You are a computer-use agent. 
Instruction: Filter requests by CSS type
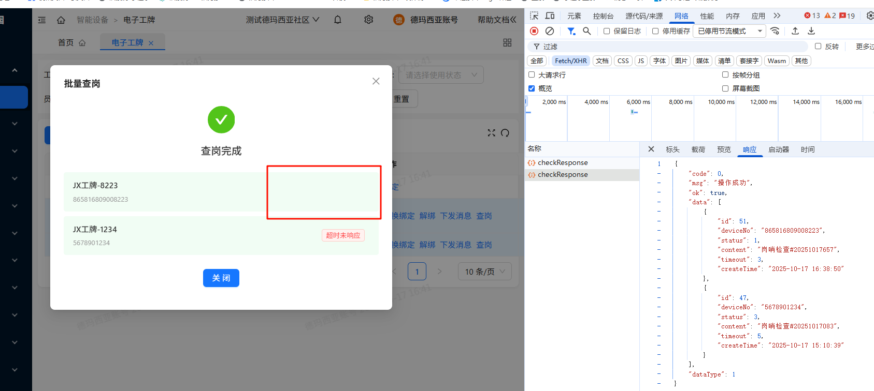click(x=623, y=61)
